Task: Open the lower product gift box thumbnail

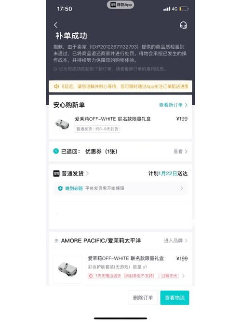Action: [67, 269]
